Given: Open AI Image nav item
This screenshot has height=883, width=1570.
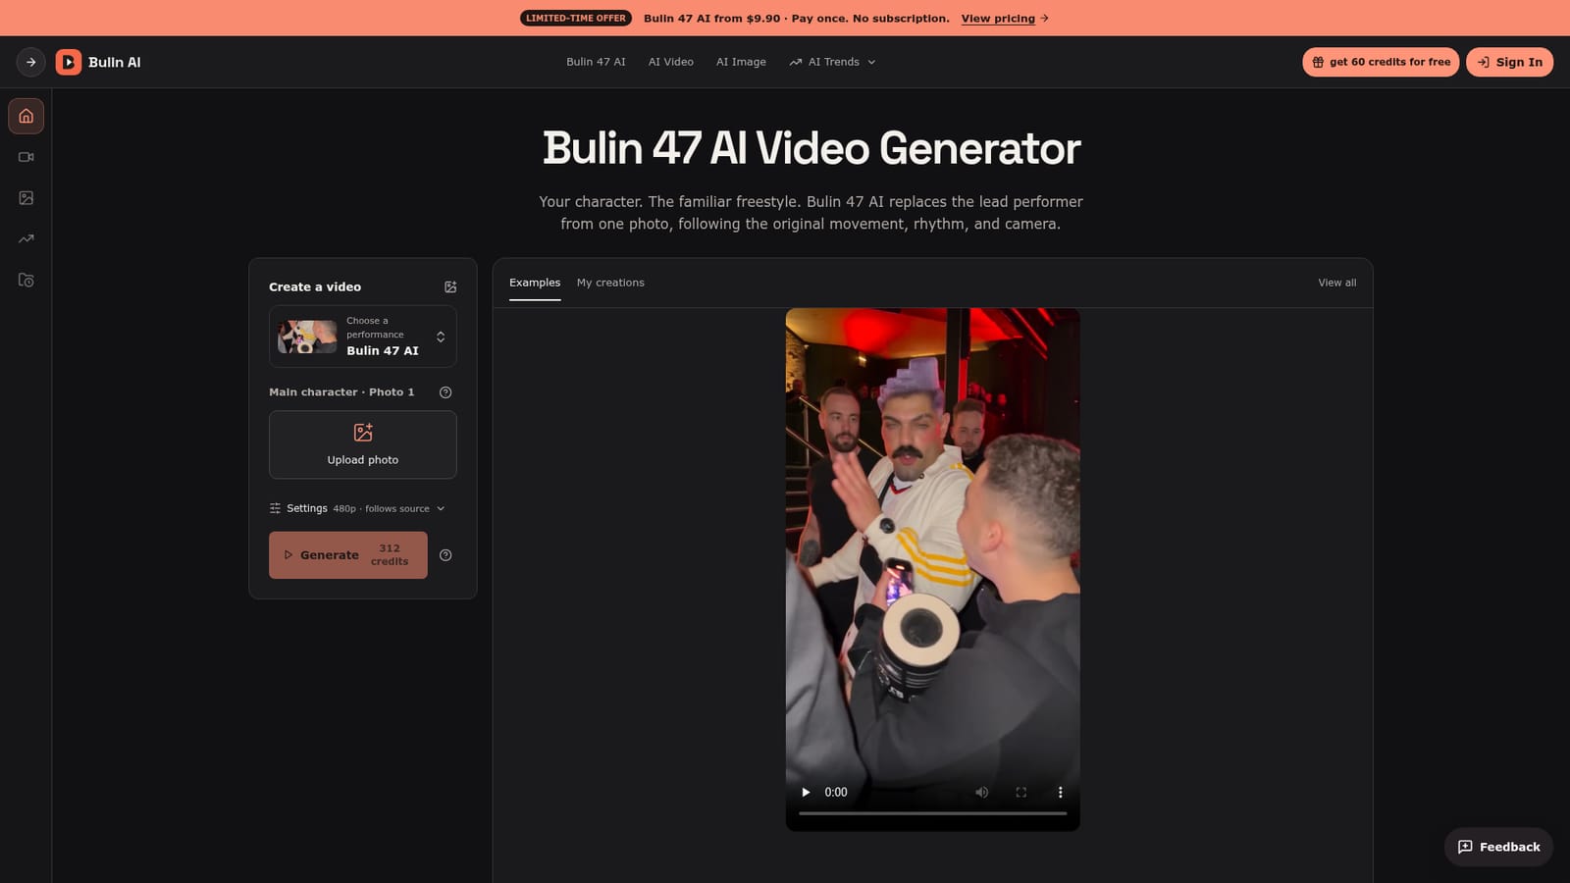Looking at the screenshot, I should (x=741, y=62).
